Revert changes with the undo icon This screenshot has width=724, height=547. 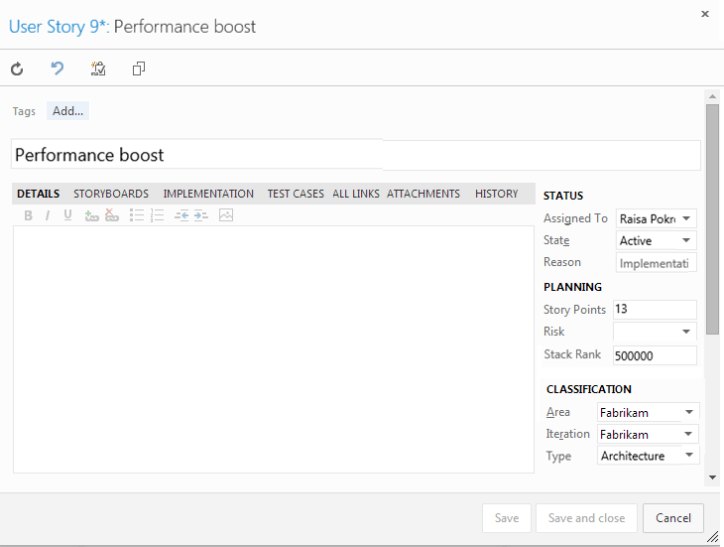(58, 68)
